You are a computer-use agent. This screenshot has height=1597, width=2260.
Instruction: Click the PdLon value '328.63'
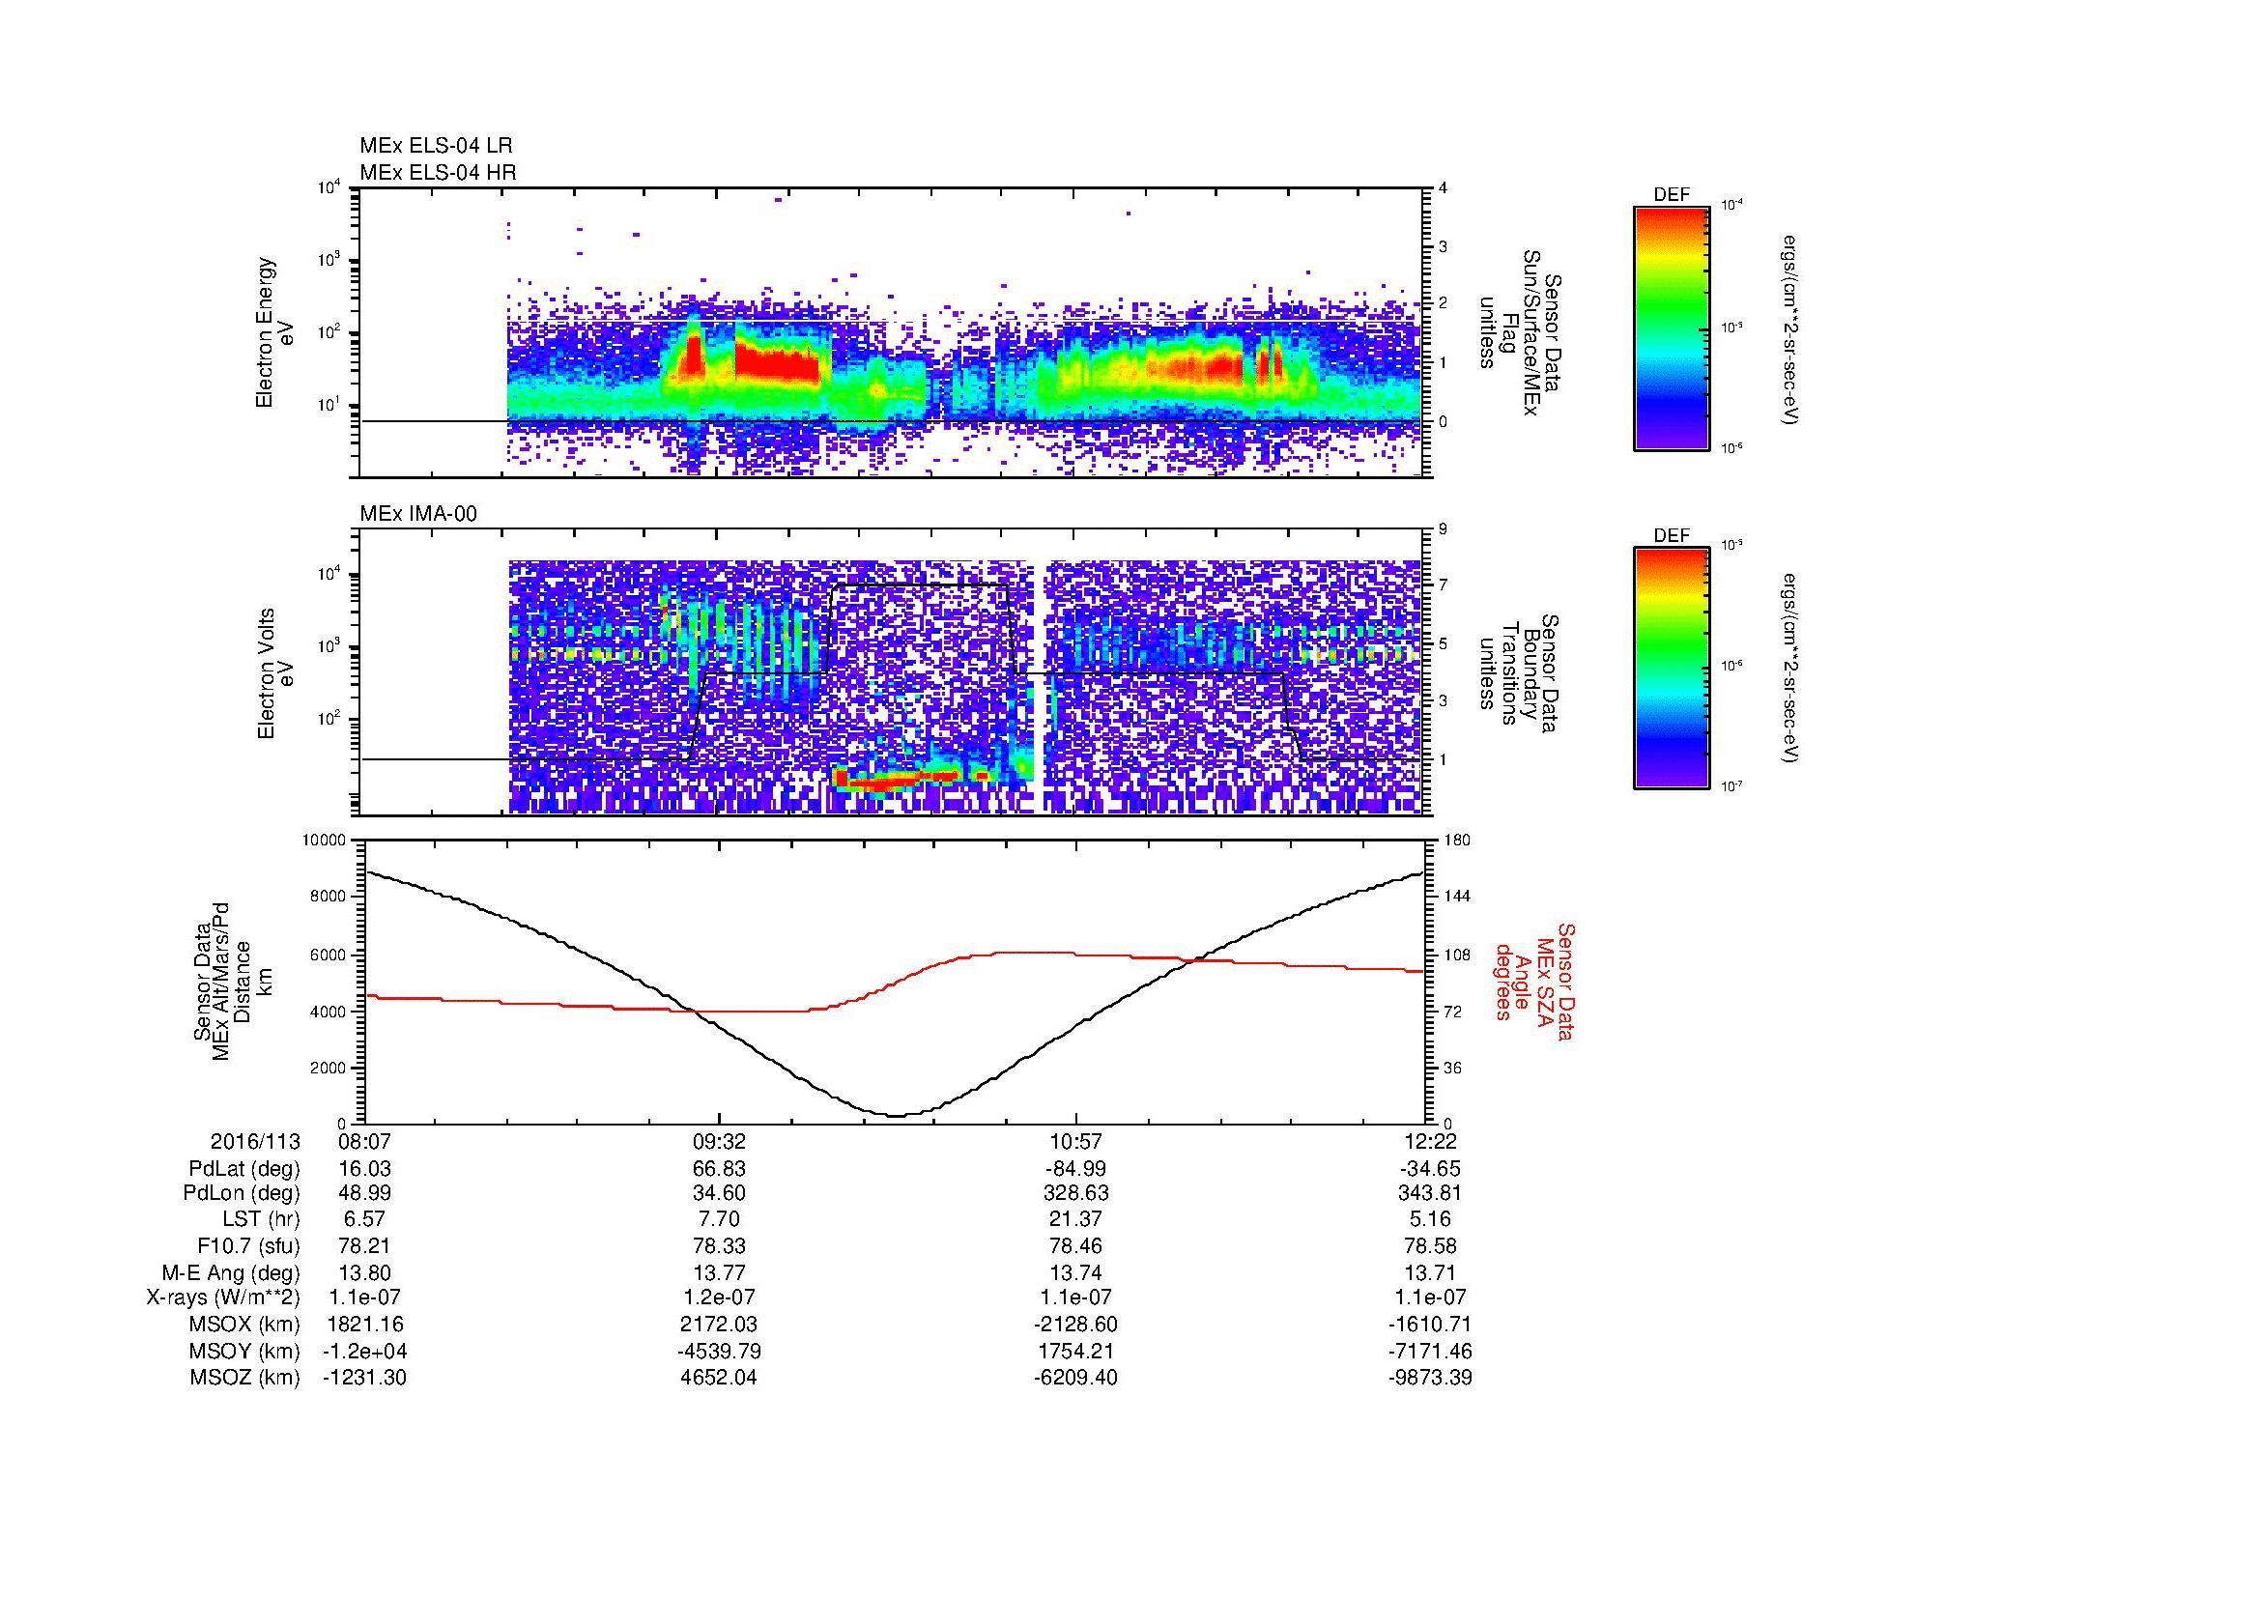(1075, 1193)
